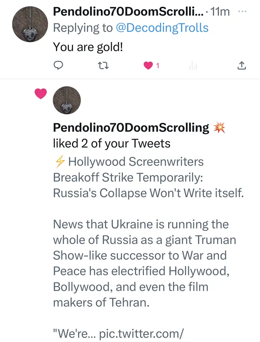
Task: Share the "You are gold!" tweet
Action: (x=242, y=66)
